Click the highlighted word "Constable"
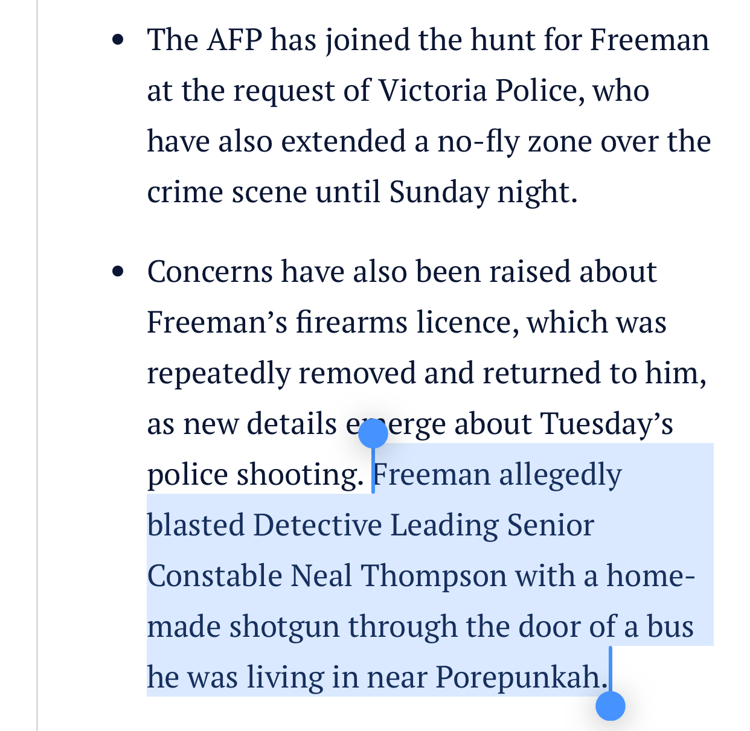 coord(214,576)
